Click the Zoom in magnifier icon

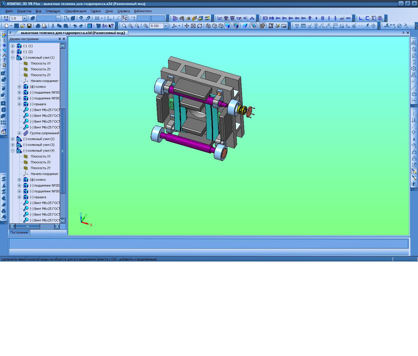(131, 26)
